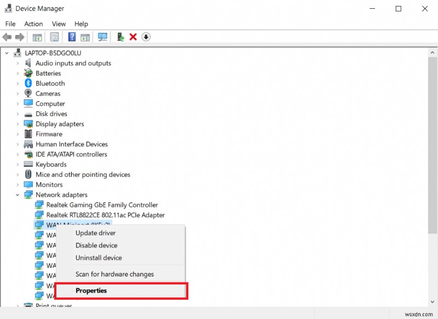This screenshot has width=438, height=319.
Task: Select the LAPTOP-B5DGO0LU computer node
Action: point(53,53)
